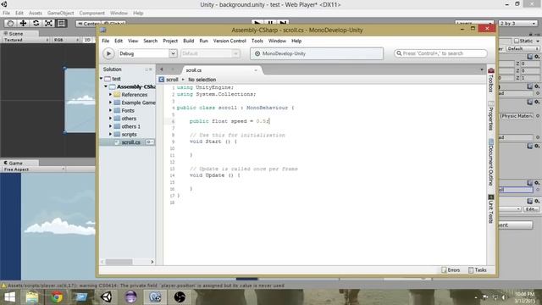
Task: Toggle Center pivot mode in Unity
Action: (x=89, y=24)
